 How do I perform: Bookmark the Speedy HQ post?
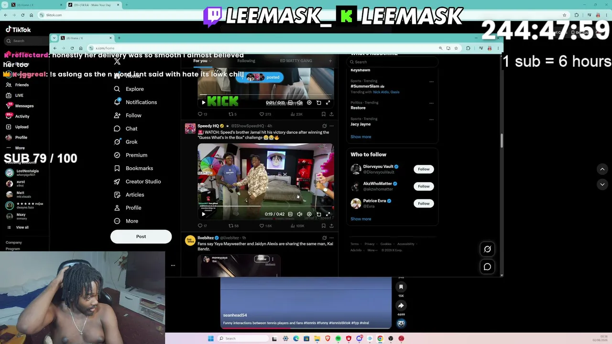coord(324,226)
